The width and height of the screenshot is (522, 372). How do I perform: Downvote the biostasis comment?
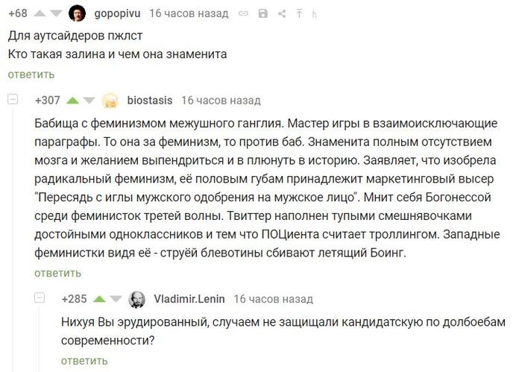coord(90,101)
